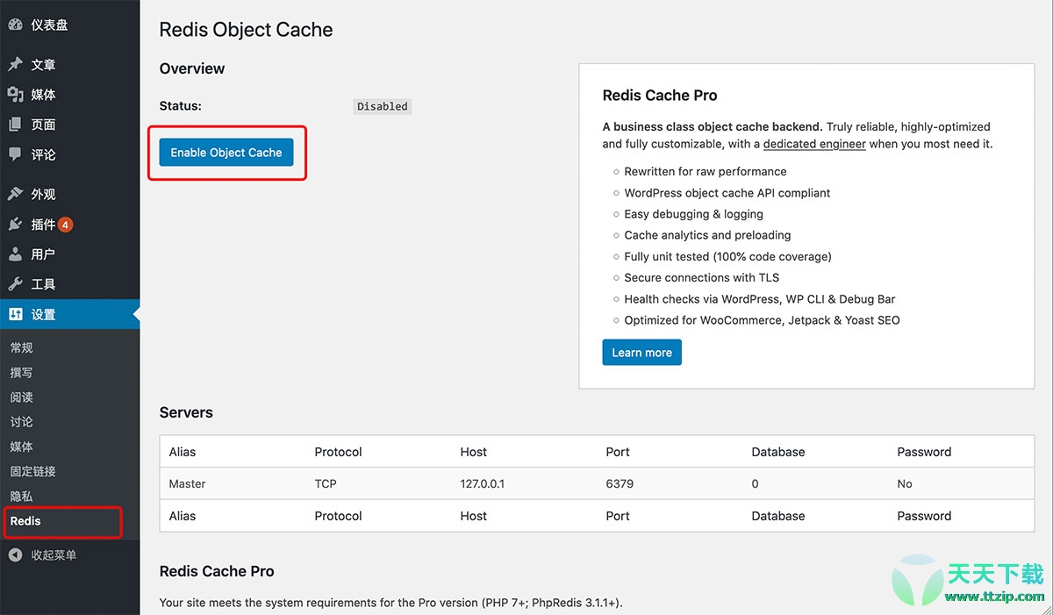
Task: Click the database value 0
Action: pyautogui.click(x=756, y=483)
